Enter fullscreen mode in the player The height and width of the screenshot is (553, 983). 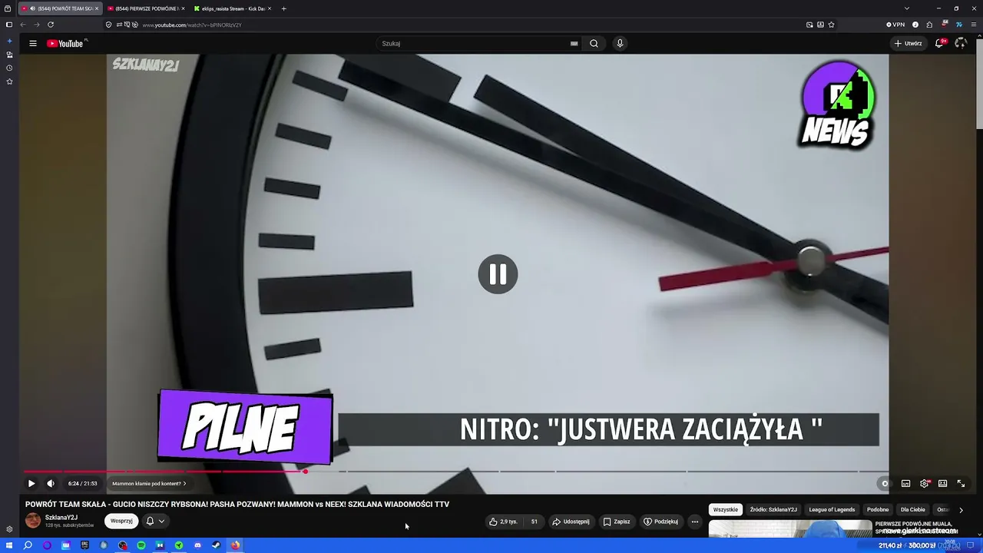(x=961, y=484)
